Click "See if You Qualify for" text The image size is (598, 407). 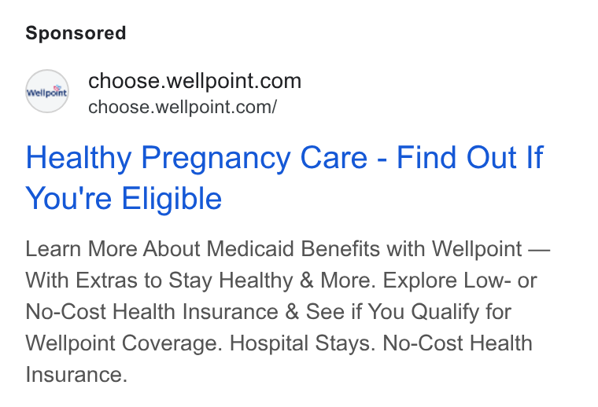[408, 312]
